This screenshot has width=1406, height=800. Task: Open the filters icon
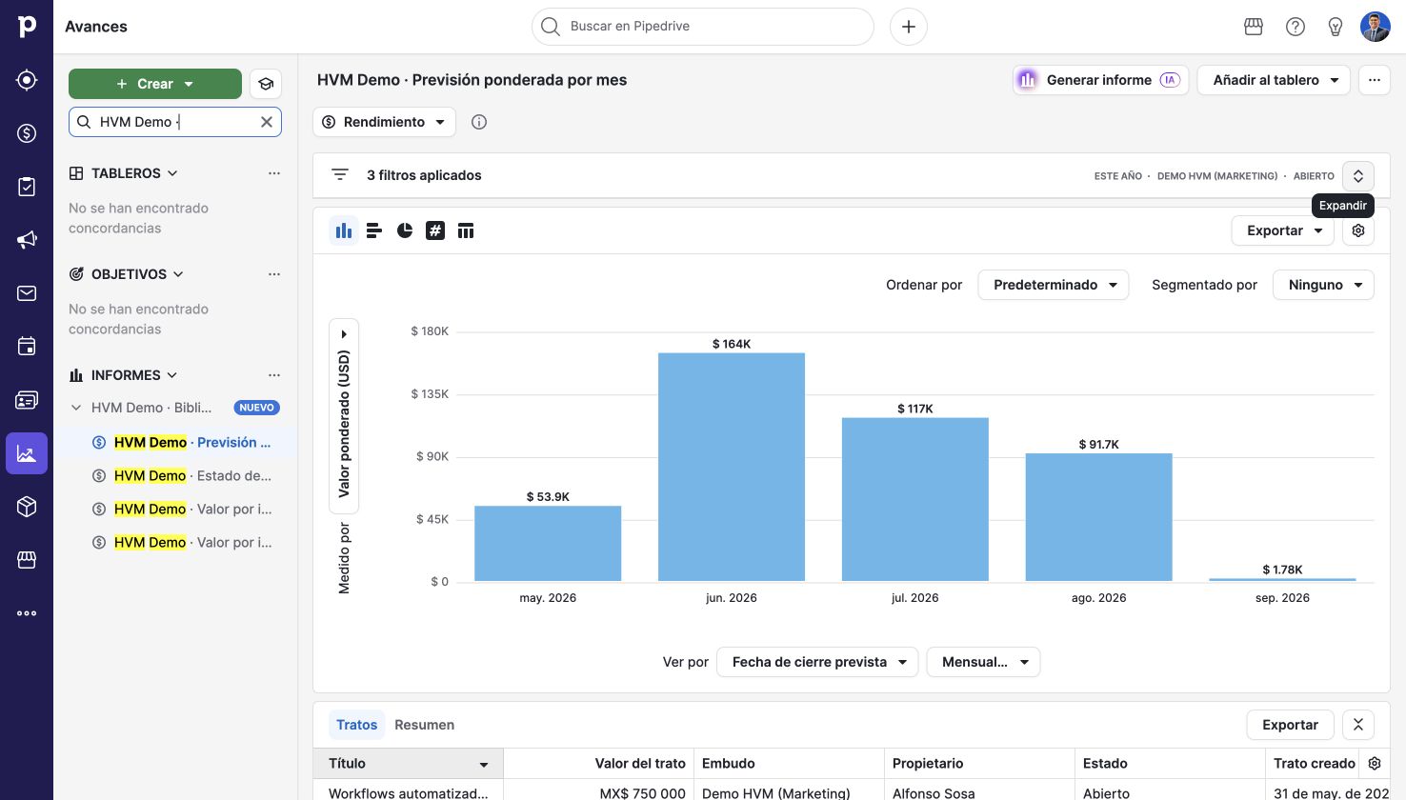340,175
